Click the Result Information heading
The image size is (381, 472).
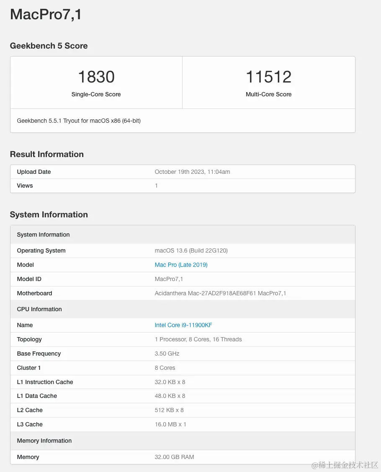46,154
